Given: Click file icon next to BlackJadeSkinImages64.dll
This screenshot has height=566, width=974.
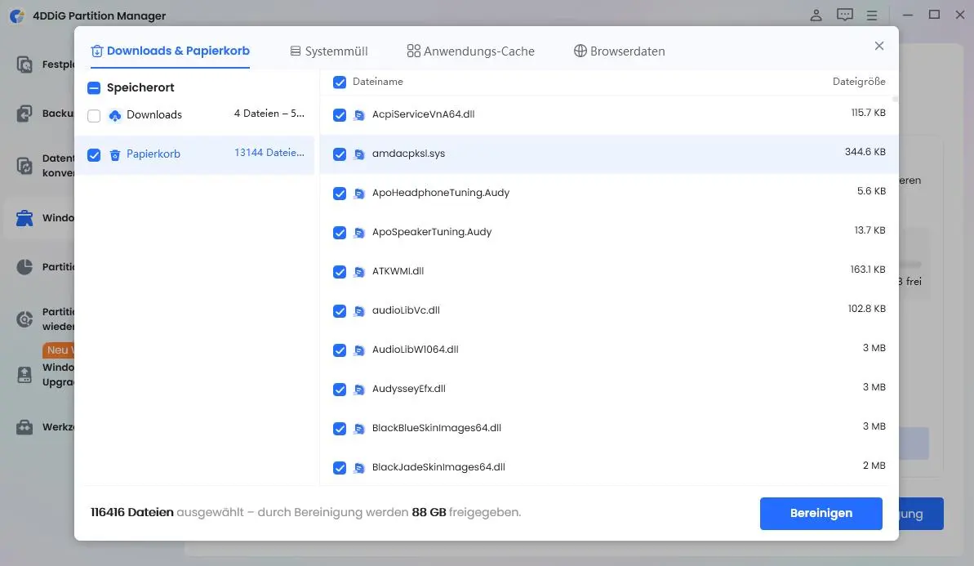Looking at the screenshot, I should click(359, 467).
